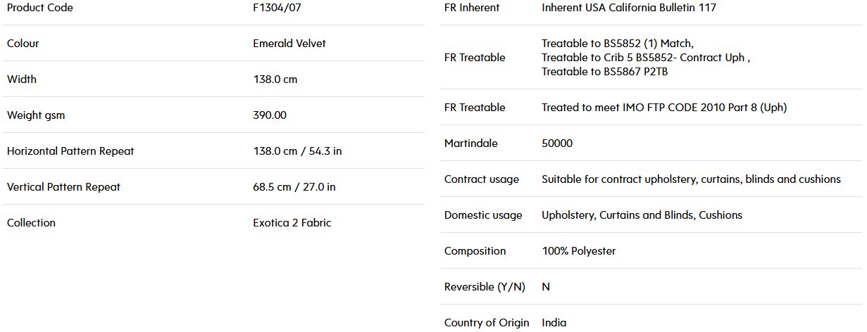Select the Martindale value 50000
This screenshot has width=867, height=332.
click(557, 143)
